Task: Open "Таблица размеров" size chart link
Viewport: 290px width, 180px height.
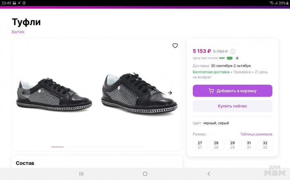Action: pyautogui.click(x=256, y=134)
